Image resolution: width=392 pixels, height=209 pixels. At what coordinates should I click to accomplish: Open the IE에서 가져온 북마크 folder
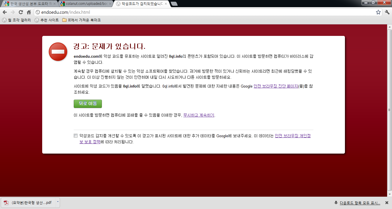(81, 20)
